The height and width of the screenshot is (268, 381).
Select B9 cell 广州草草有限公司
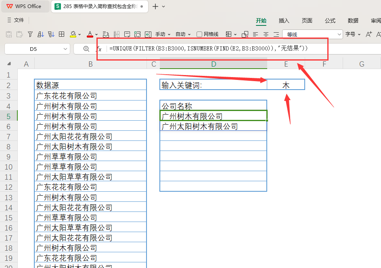(90, 157)
